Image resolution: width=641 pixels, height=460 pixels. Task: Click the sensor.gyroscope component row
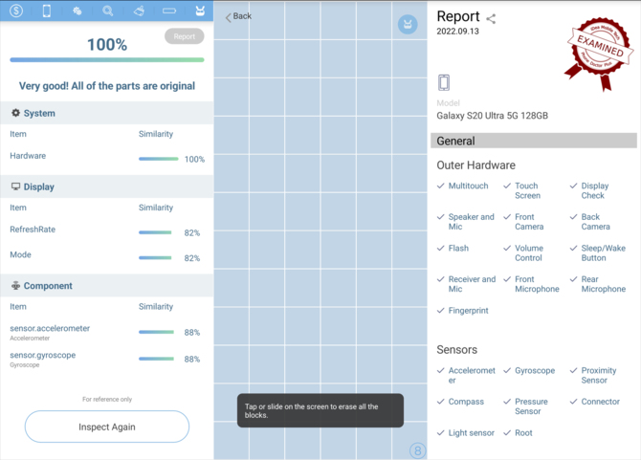pos(106,359)
